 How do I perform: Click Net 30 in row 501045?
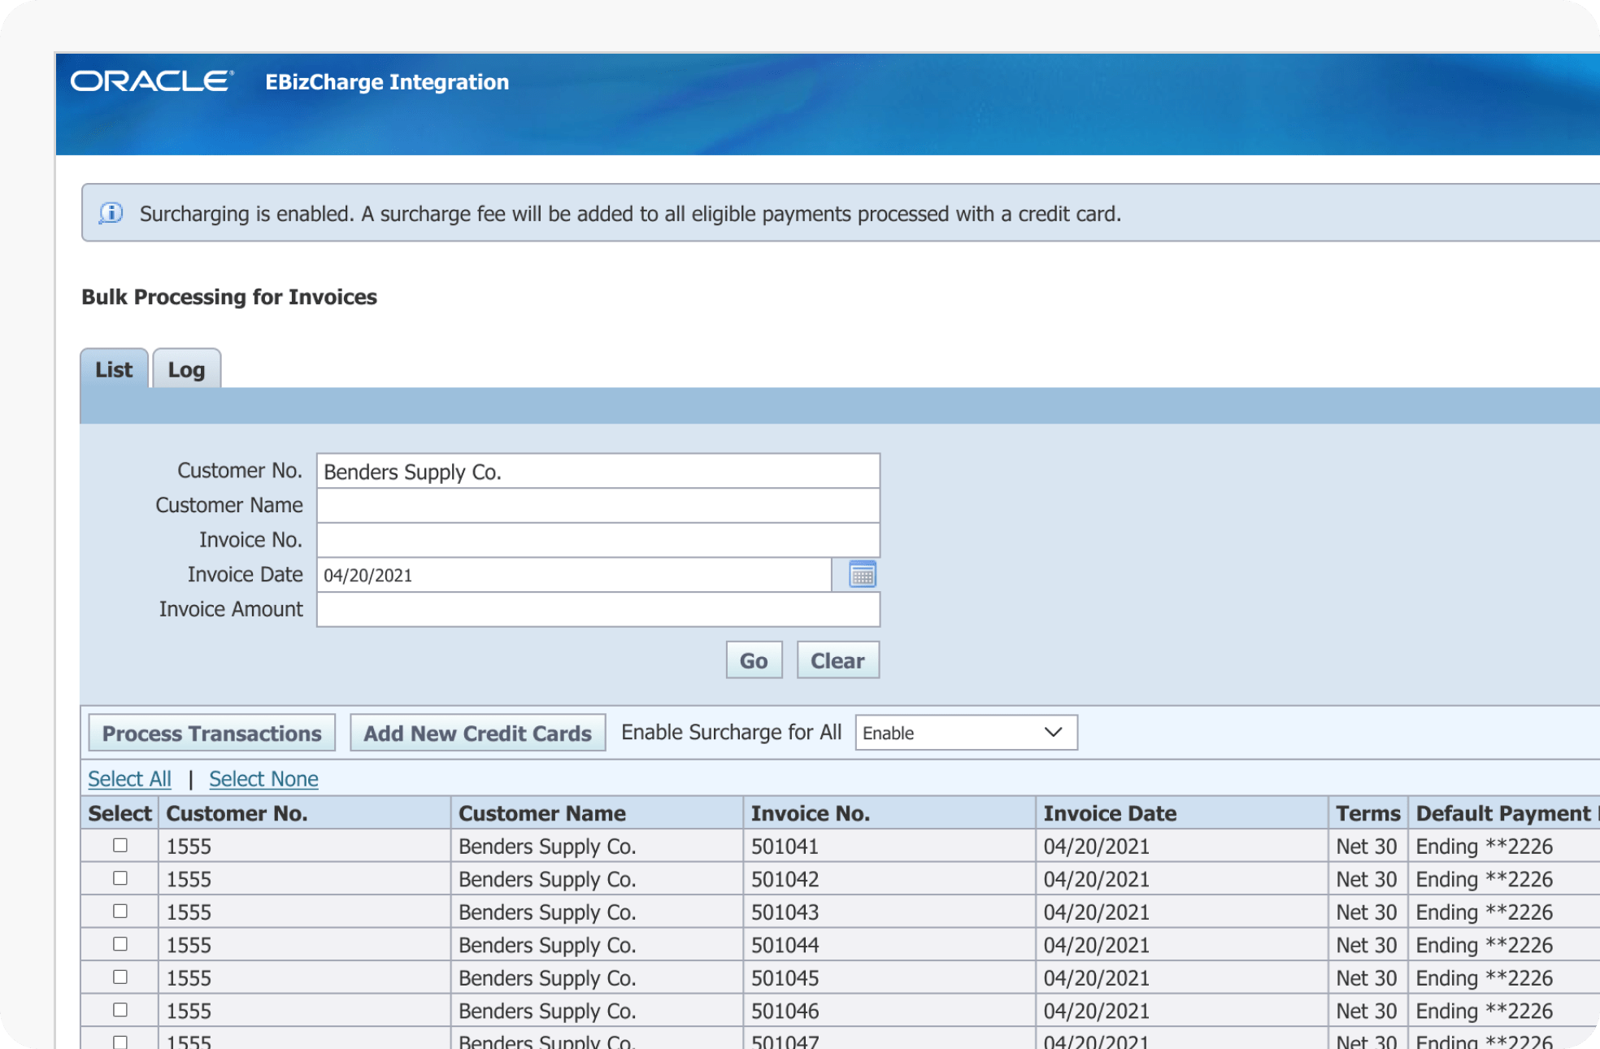coord(1367,978)
